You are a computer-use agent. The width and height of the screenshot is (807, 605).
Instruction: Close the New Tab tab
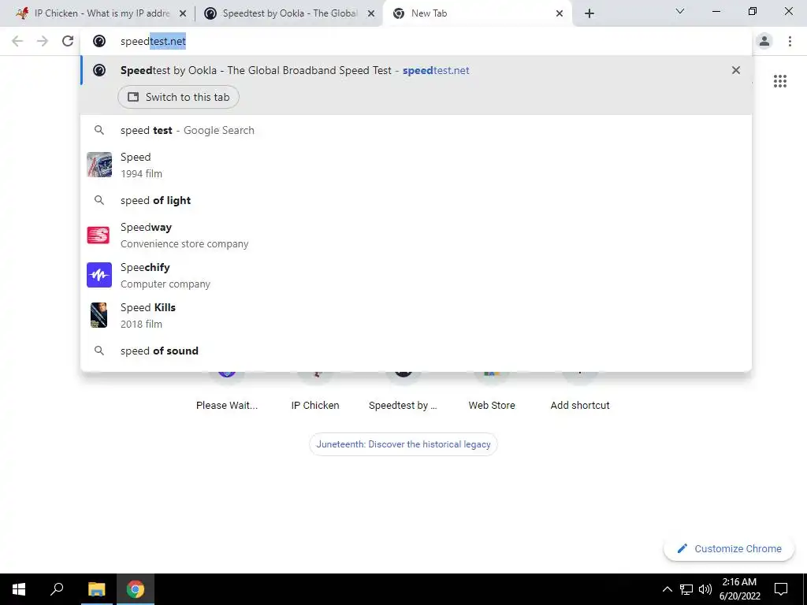tap(560, 14)
